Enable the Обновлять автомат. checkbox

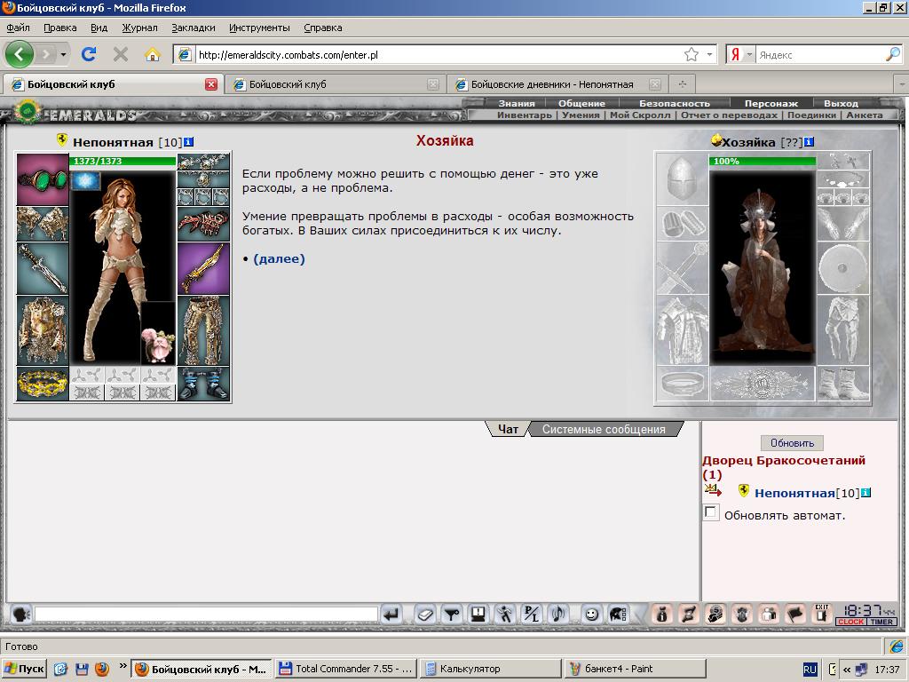click(710, 512)
